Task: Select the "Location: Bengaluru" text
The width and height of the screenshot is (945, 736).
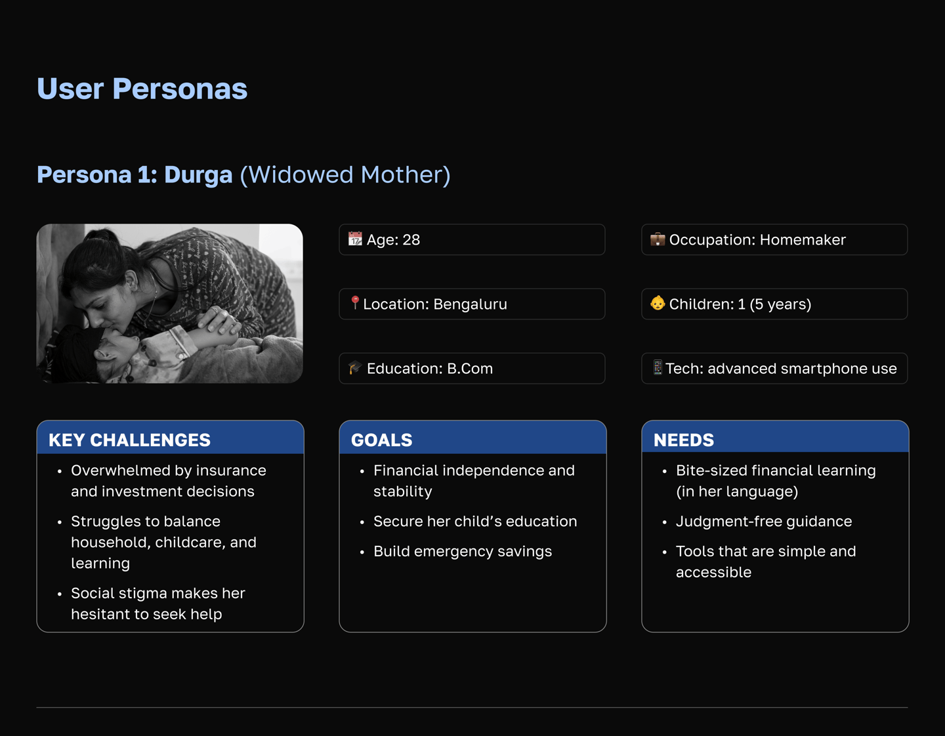Action: 435,304
